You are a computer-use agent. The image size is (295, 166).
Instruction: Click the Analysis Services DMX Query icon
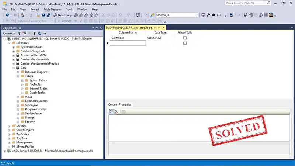pos(86,15)
